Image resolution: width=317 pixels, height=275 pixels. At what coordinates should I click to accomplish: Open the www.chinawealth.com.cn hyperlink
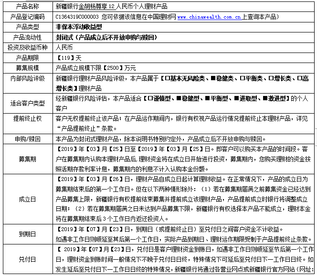[x=209, y=17]
